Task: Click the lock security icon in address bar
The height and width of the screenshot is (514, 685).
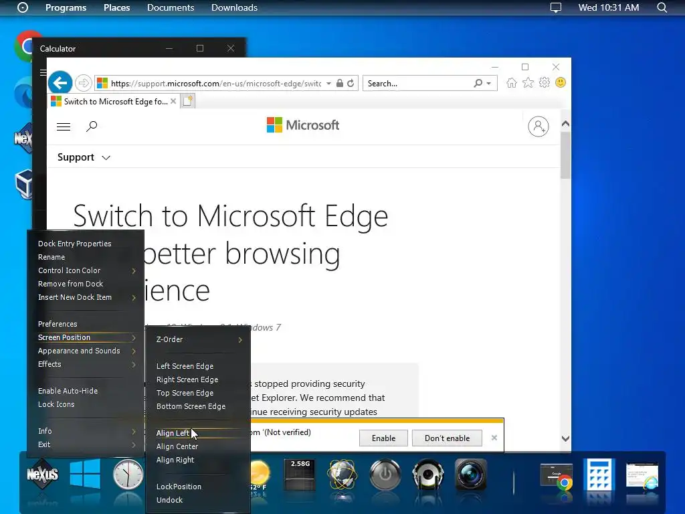Action: click(x=339, y=83)
